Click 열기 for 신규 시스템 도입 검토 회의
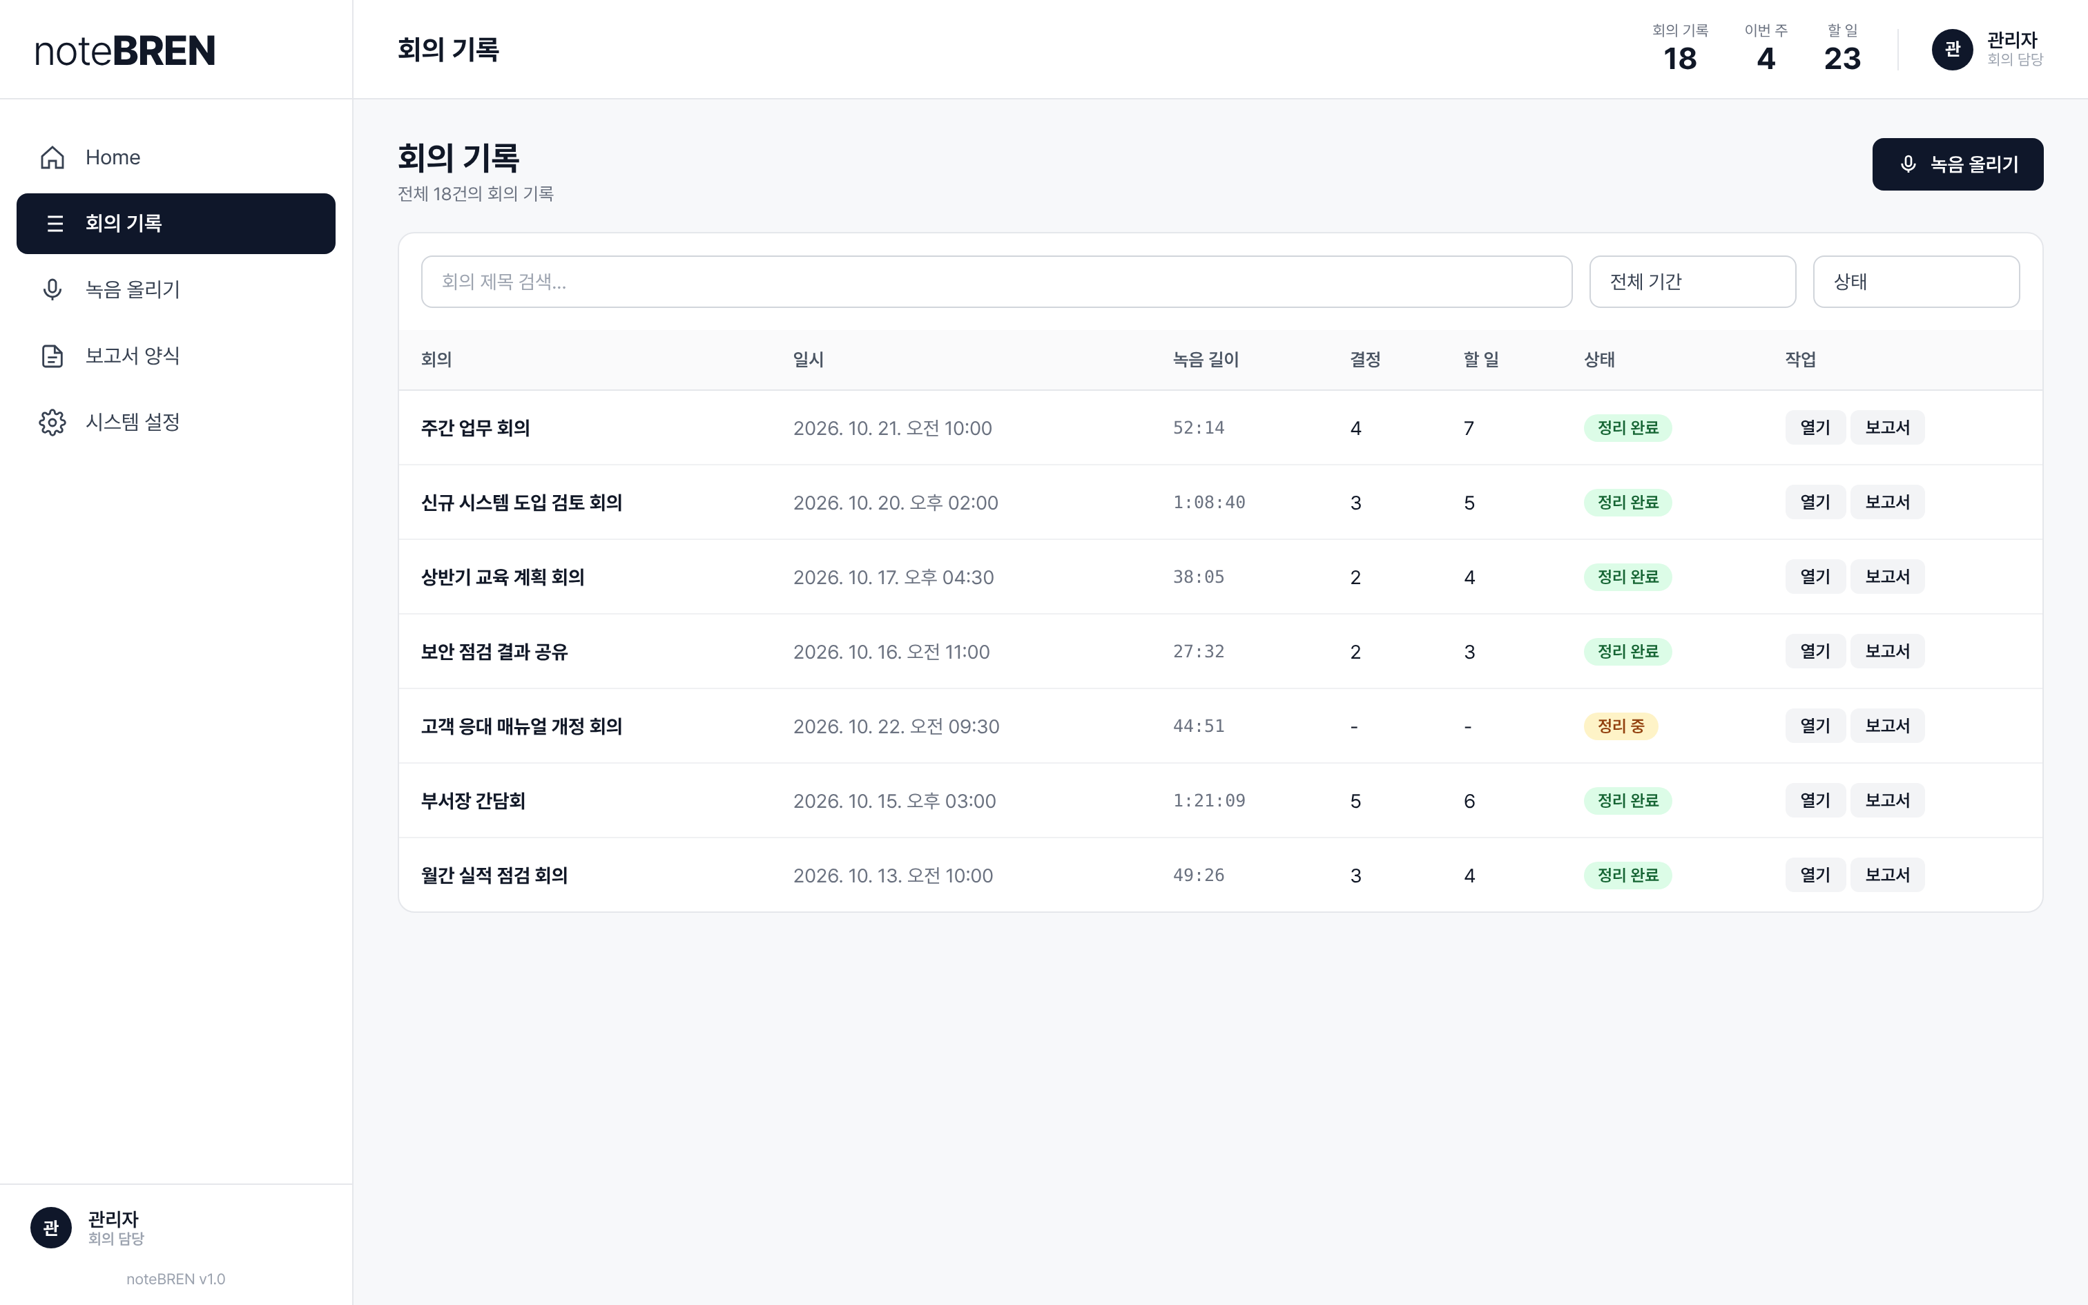This screenshot has width=2088, height=1305. tap(1815, 503)
